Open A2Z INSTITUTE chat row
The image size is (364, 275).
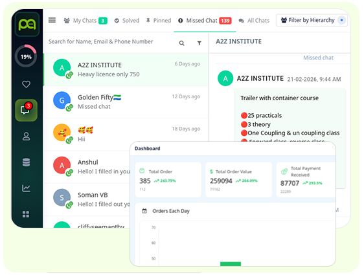click(x=126, y=70)
